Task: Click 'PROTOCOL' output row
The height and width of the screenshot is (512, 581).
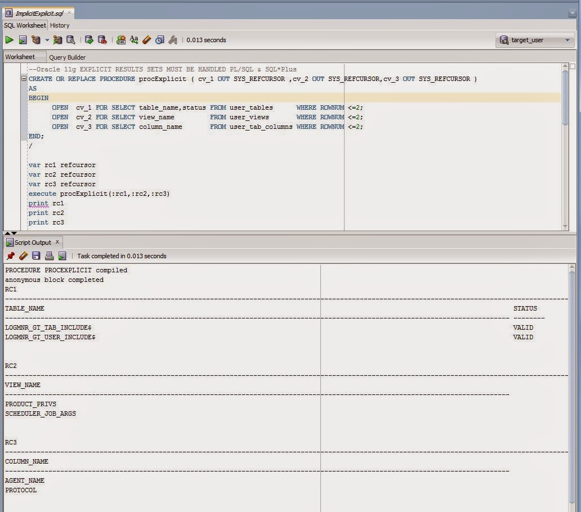Action: (21, 490)
